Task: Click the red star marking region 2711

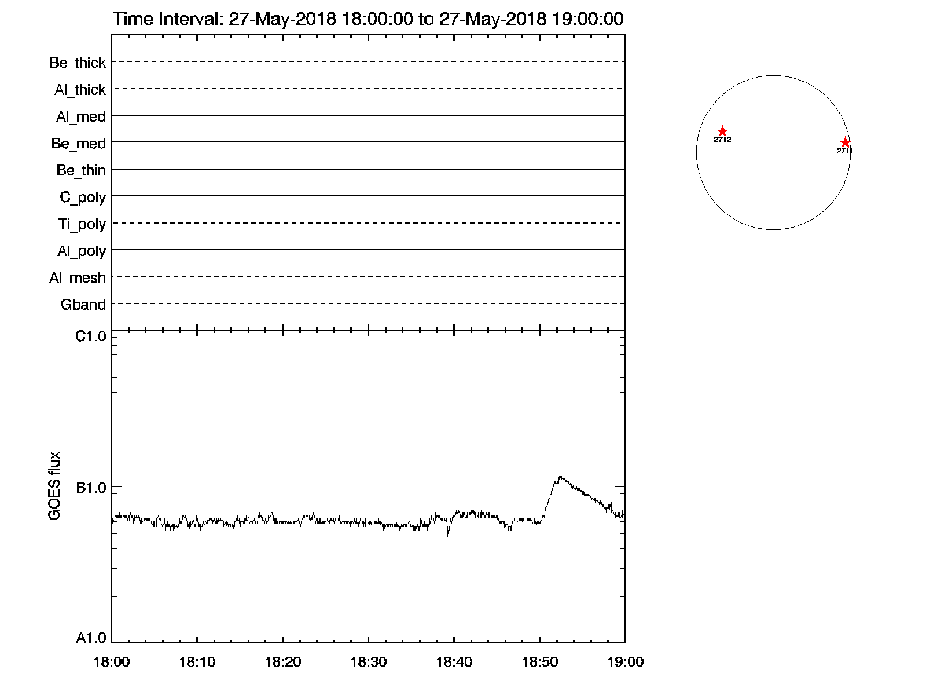Action: pos(845,142)
